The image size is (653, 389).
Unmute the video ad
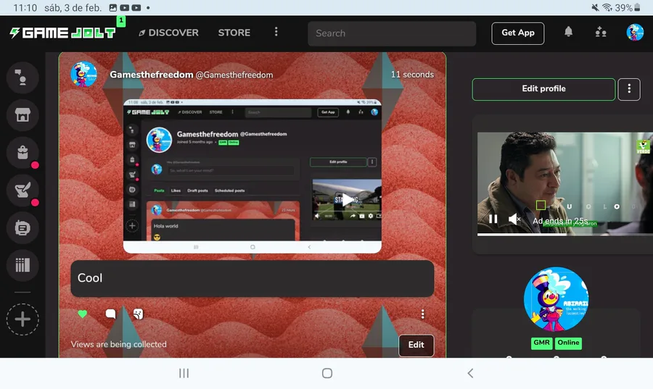pyautogui.click(x=514, y=219)
